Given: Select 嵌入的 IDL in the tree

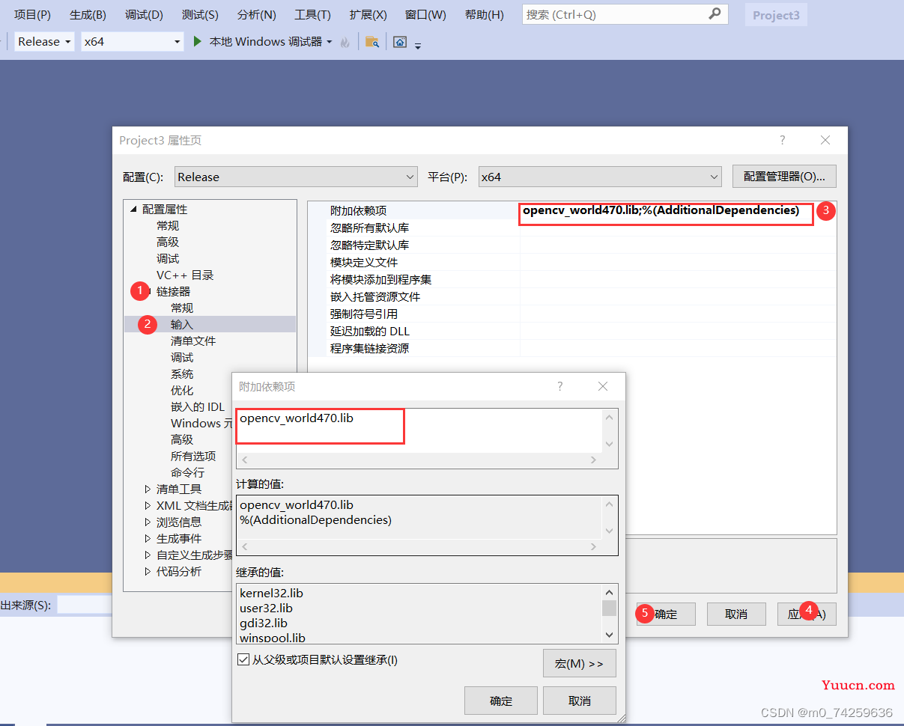Looking at the screenshot, I should pos(198,406).
